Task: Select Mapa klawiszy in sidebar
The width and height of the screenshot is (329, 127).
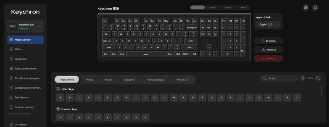Action: coord(25,40)
